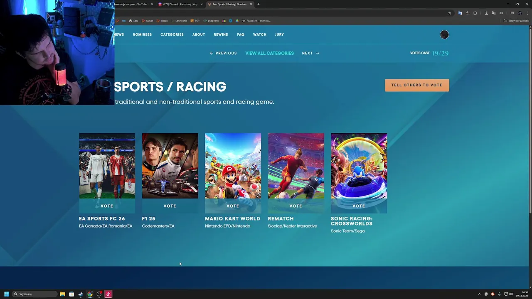Click the EA Sports FC 26 cover art
Screen dimensions: 532x299
[x=107, y=166]
